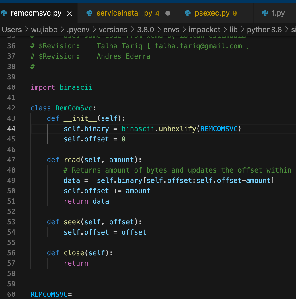Open the .pyenv breadcrumb segment

[x=78, y=30]
